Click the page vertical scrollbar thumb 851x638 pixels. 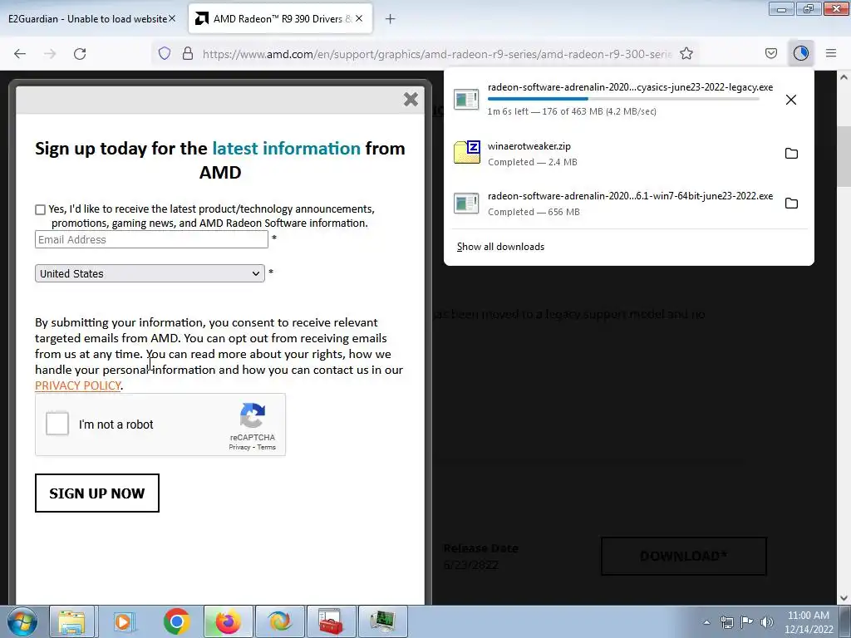pyautogui.click(x=844, y=156)
